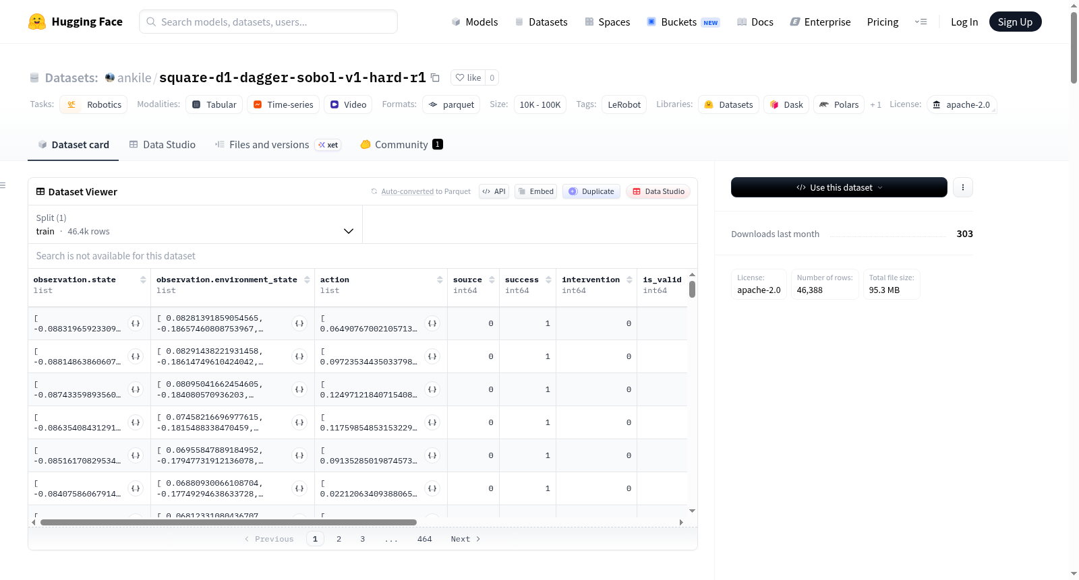1079x580 pixels.
Task: Go to last page 464
Action: tap(424, 539)
